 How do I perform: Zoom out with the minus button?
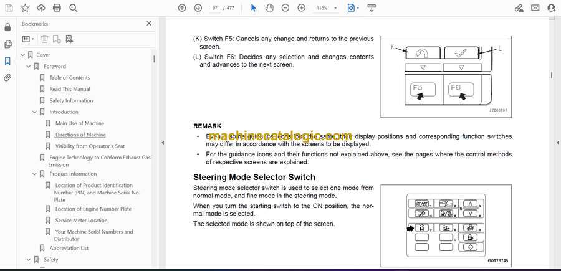point(285,8)
